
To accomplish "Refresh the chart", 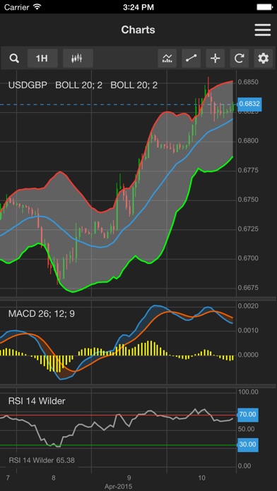I will 240,59.
